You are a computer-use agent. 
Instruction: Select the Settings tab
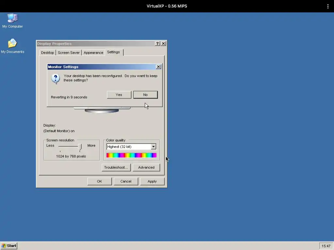(x=114, y=52)
